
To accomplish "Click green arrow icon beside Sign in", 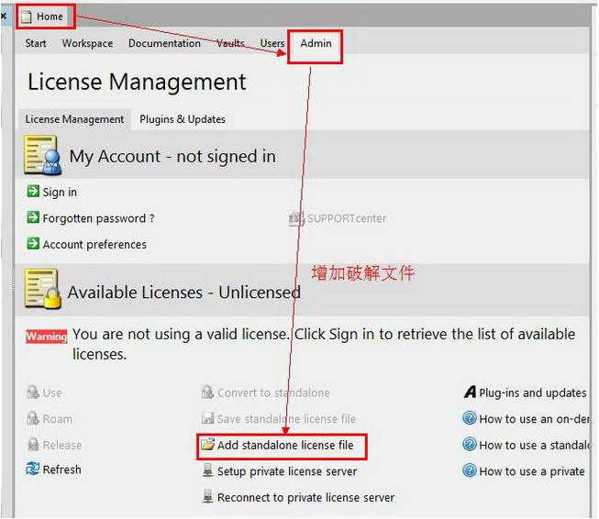I will pyautogui.click(x=33, y=191).
